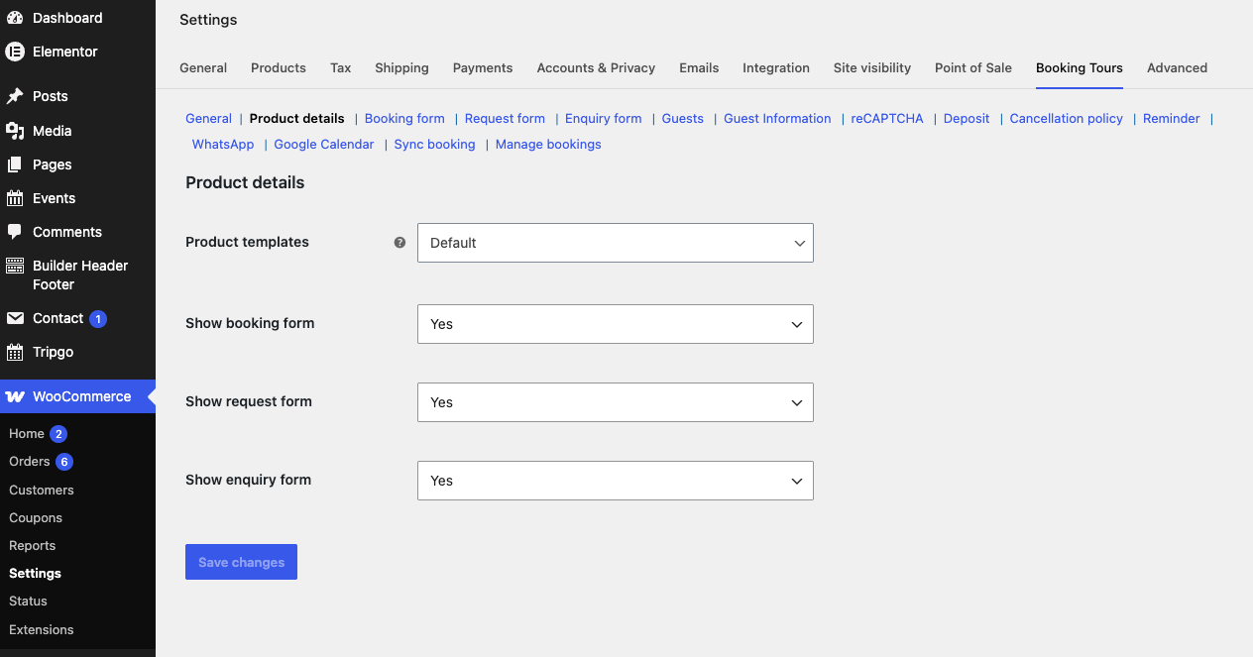Open the Sync booking link
The width and height of the screenshot is (1253, 657).
[435, 145]
